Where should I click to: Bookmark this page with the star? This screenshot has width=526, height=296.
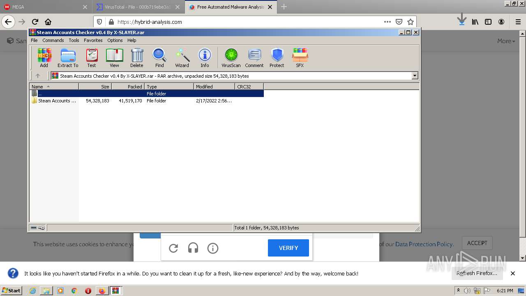pos(411,22)
